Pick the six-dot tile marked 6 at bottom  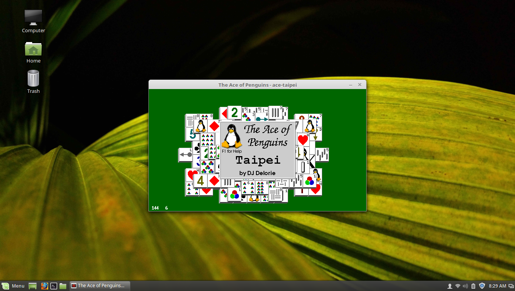[x=248, y=188]
